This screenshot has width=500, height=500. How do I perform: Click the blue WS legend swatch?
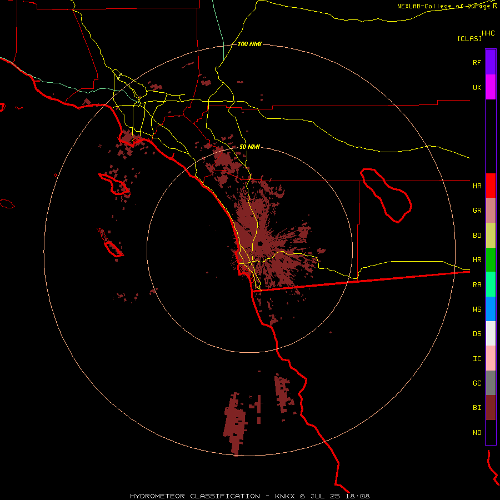coord(491,309)
